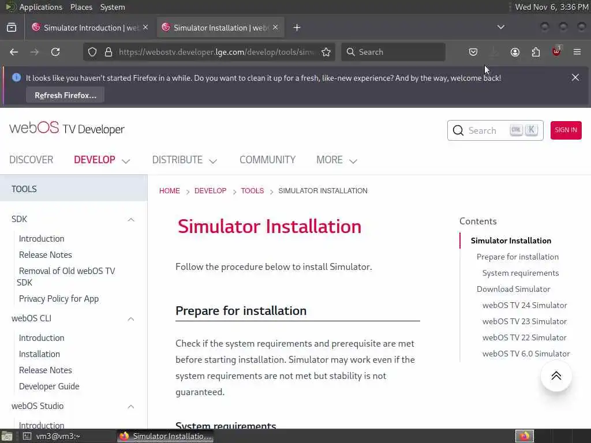
Task: Dismiss the Firefox refresh notification bar
Action: coord(575,78)
